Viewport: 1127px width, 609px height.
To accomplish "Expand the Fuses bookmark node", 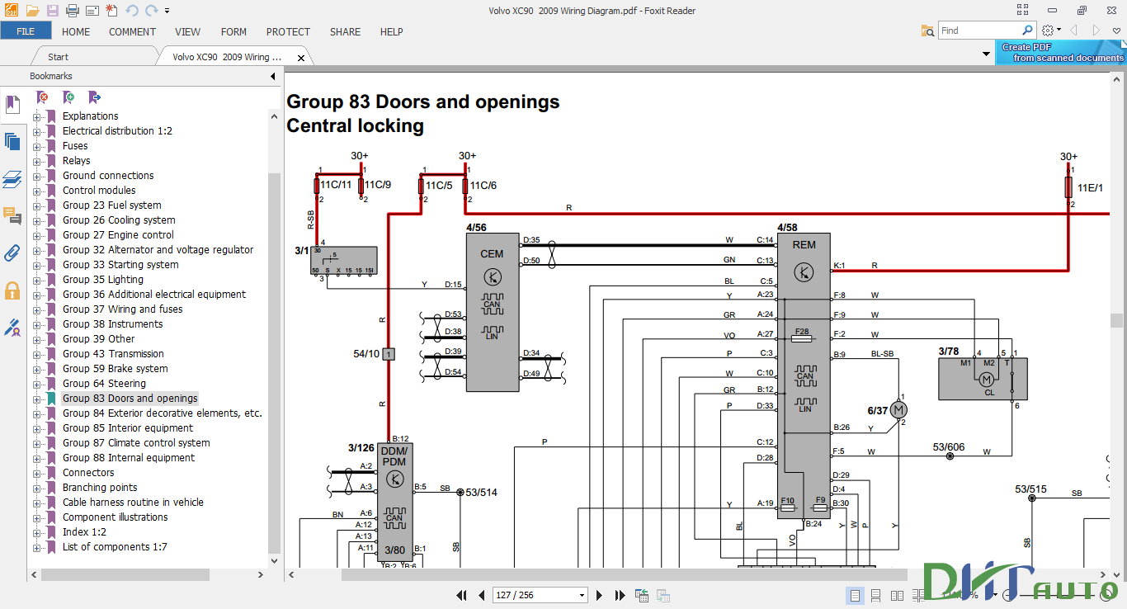I will point(37,146).
